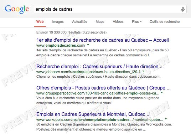Viewport: 191px width, 138px height.
Task: Activate voice search microphone icon
Action: point(182,9)
